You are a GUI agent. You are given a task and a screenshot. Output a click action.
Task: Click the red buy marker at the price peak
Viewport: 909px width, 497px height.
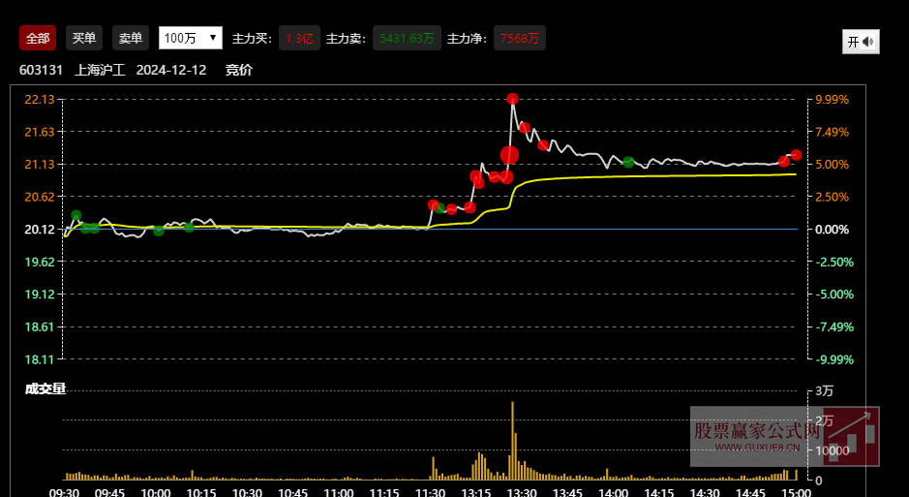(x=512, y=99)
